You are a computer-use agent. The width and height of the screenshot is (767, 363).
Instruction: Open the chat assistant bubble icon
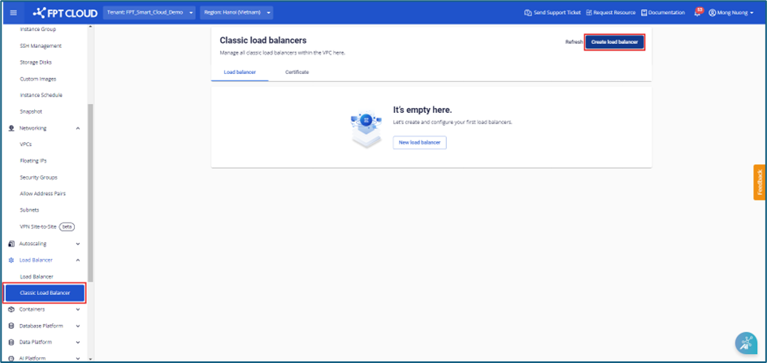(x=745, y=343)
